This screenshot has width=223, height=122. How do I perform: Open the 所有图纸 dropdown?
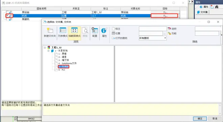pos(153,38)
